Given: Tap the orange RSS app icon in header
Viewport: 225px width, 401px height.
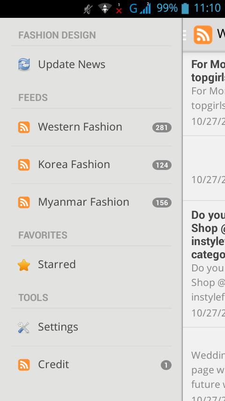Looking at the screenshot, I should [x=203, y=35].
